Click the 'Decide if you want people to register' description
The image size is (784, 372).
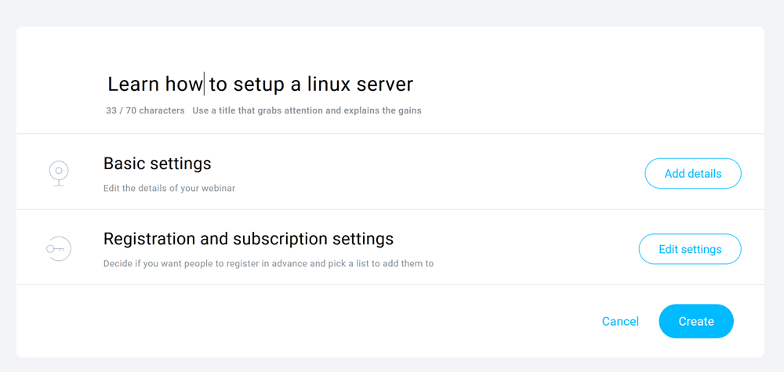tap(268, 263)
